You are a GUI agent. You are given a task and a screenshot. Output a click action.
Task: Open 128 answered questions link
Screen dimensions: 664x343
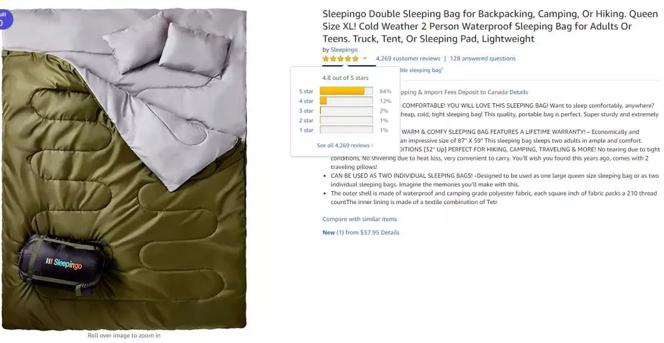pos(483,58)
